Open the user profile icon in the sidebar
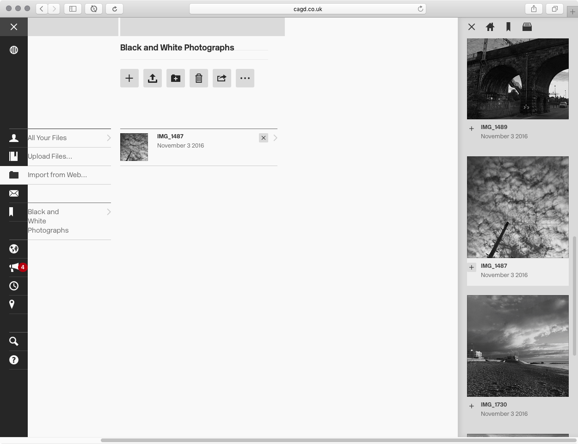578x444 pixels. pyautogui.click(x=14, y=138)
